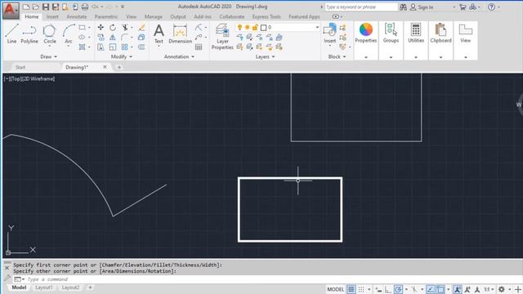Toggle 2D object snap in status bar
The height and width of the screenshot is (294, 523).
coord(440,289)
